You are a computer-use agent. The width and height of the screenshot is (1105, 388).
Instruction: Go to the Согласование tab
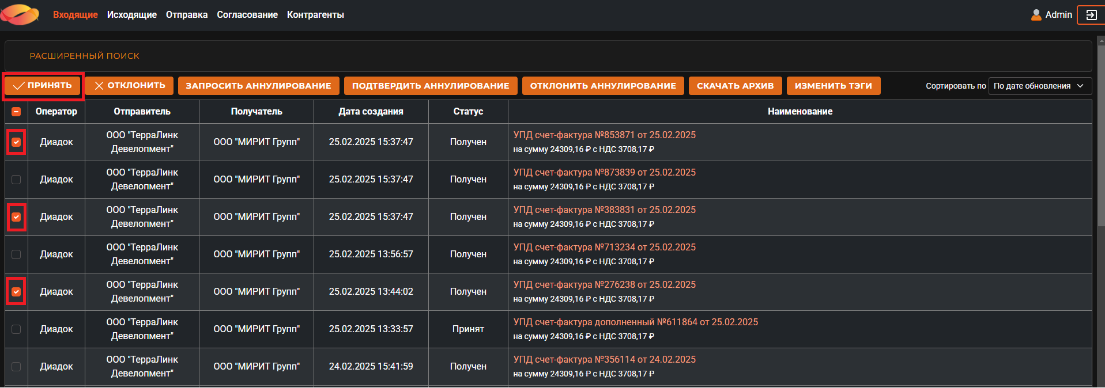pyautogui.click(x=247, y=15)
